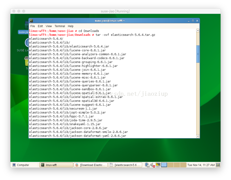Click the 'cd Downloads' command text
The width and height of the screenshot is (231, 180).
[x=89, y=31]
